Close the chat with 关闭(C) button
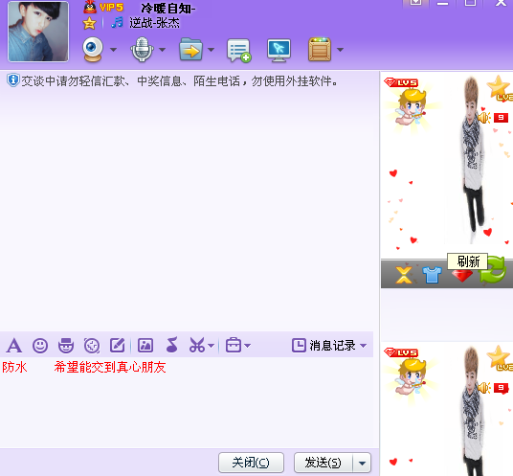 click(x=251, y=463)
